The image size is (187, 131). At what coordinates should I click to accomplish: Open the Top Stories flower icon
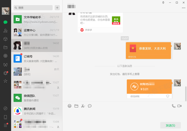(6, 73)
